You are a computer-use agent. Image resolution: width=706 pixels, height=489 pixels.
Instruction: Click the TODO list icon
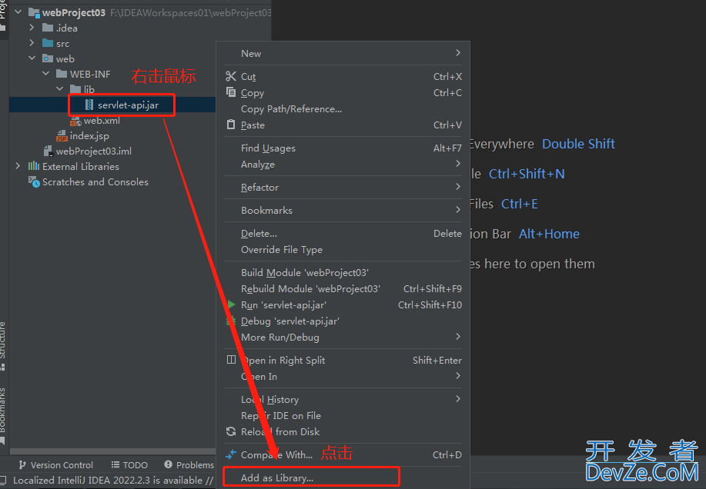pos(115,464)
